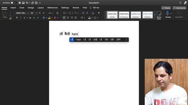
Task: Open the Mailings tab
Action: (65, 8)
